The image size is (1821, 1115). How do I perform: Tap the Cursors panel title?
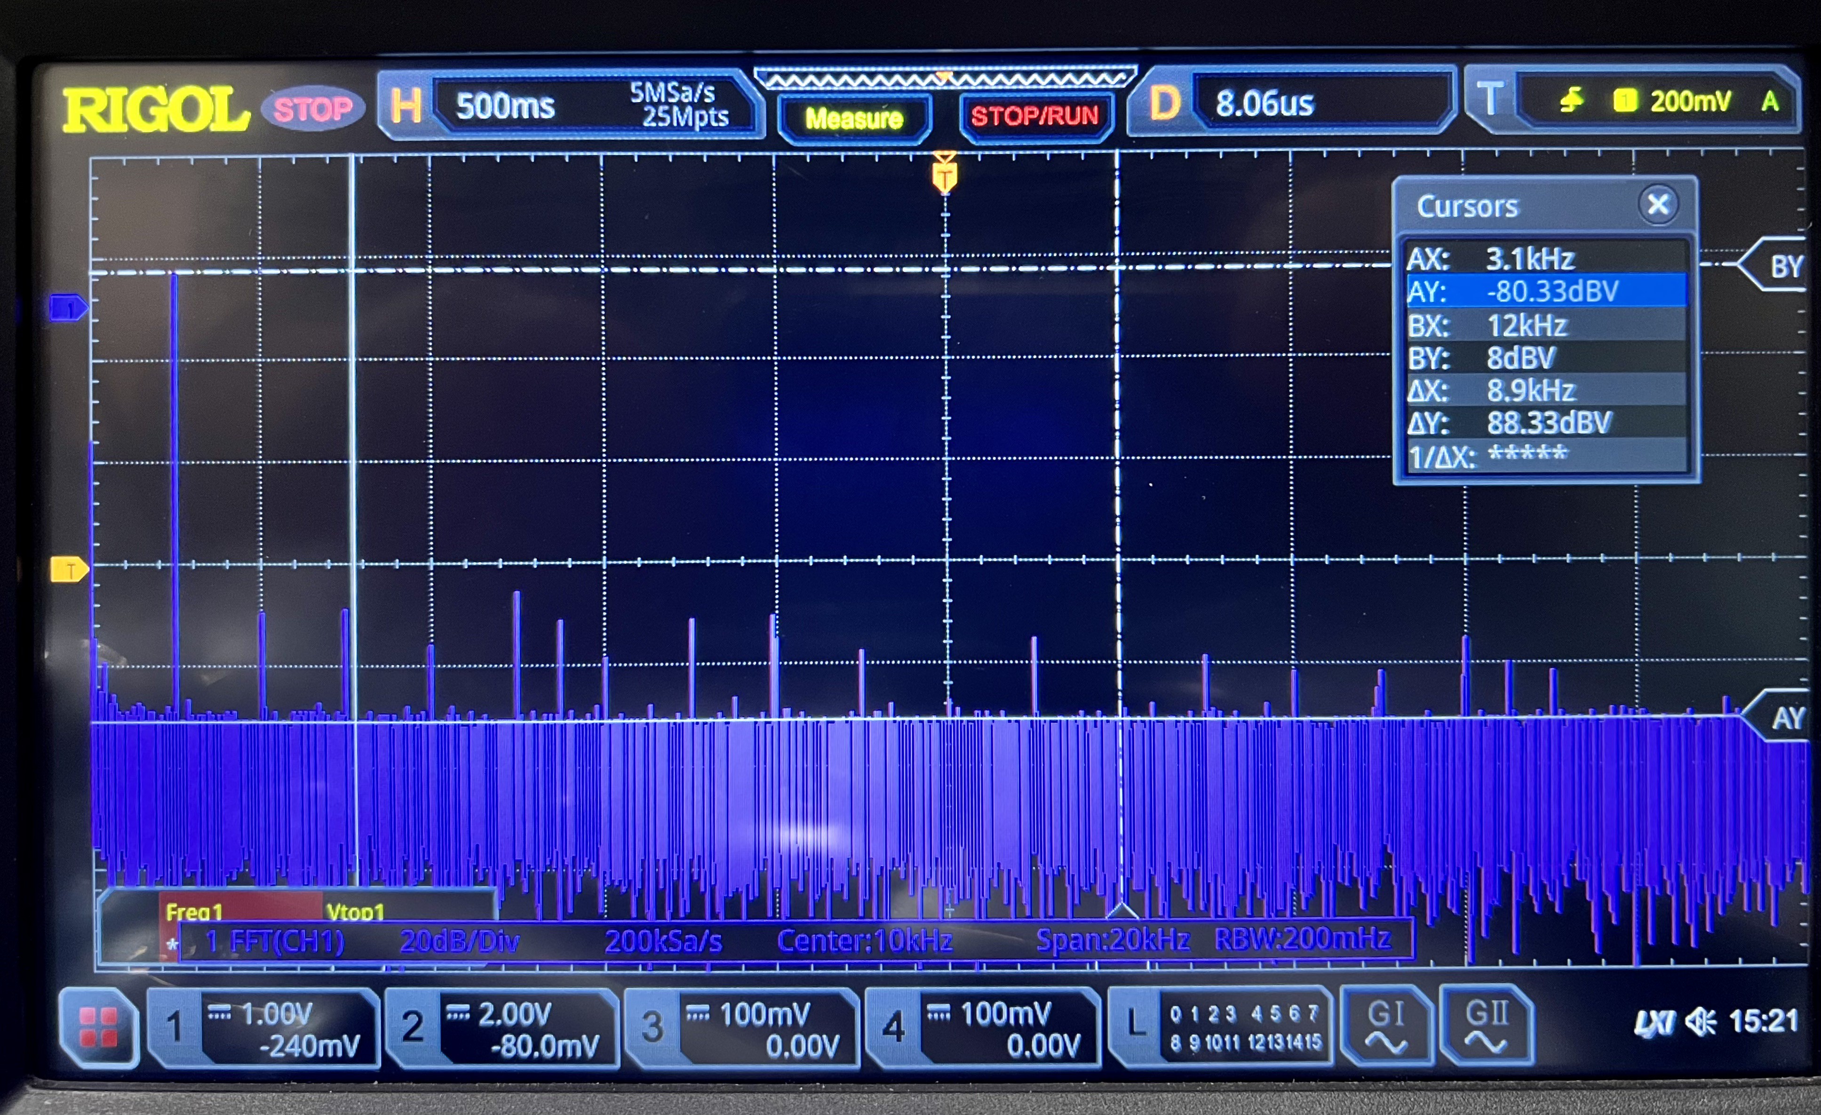1467,206
